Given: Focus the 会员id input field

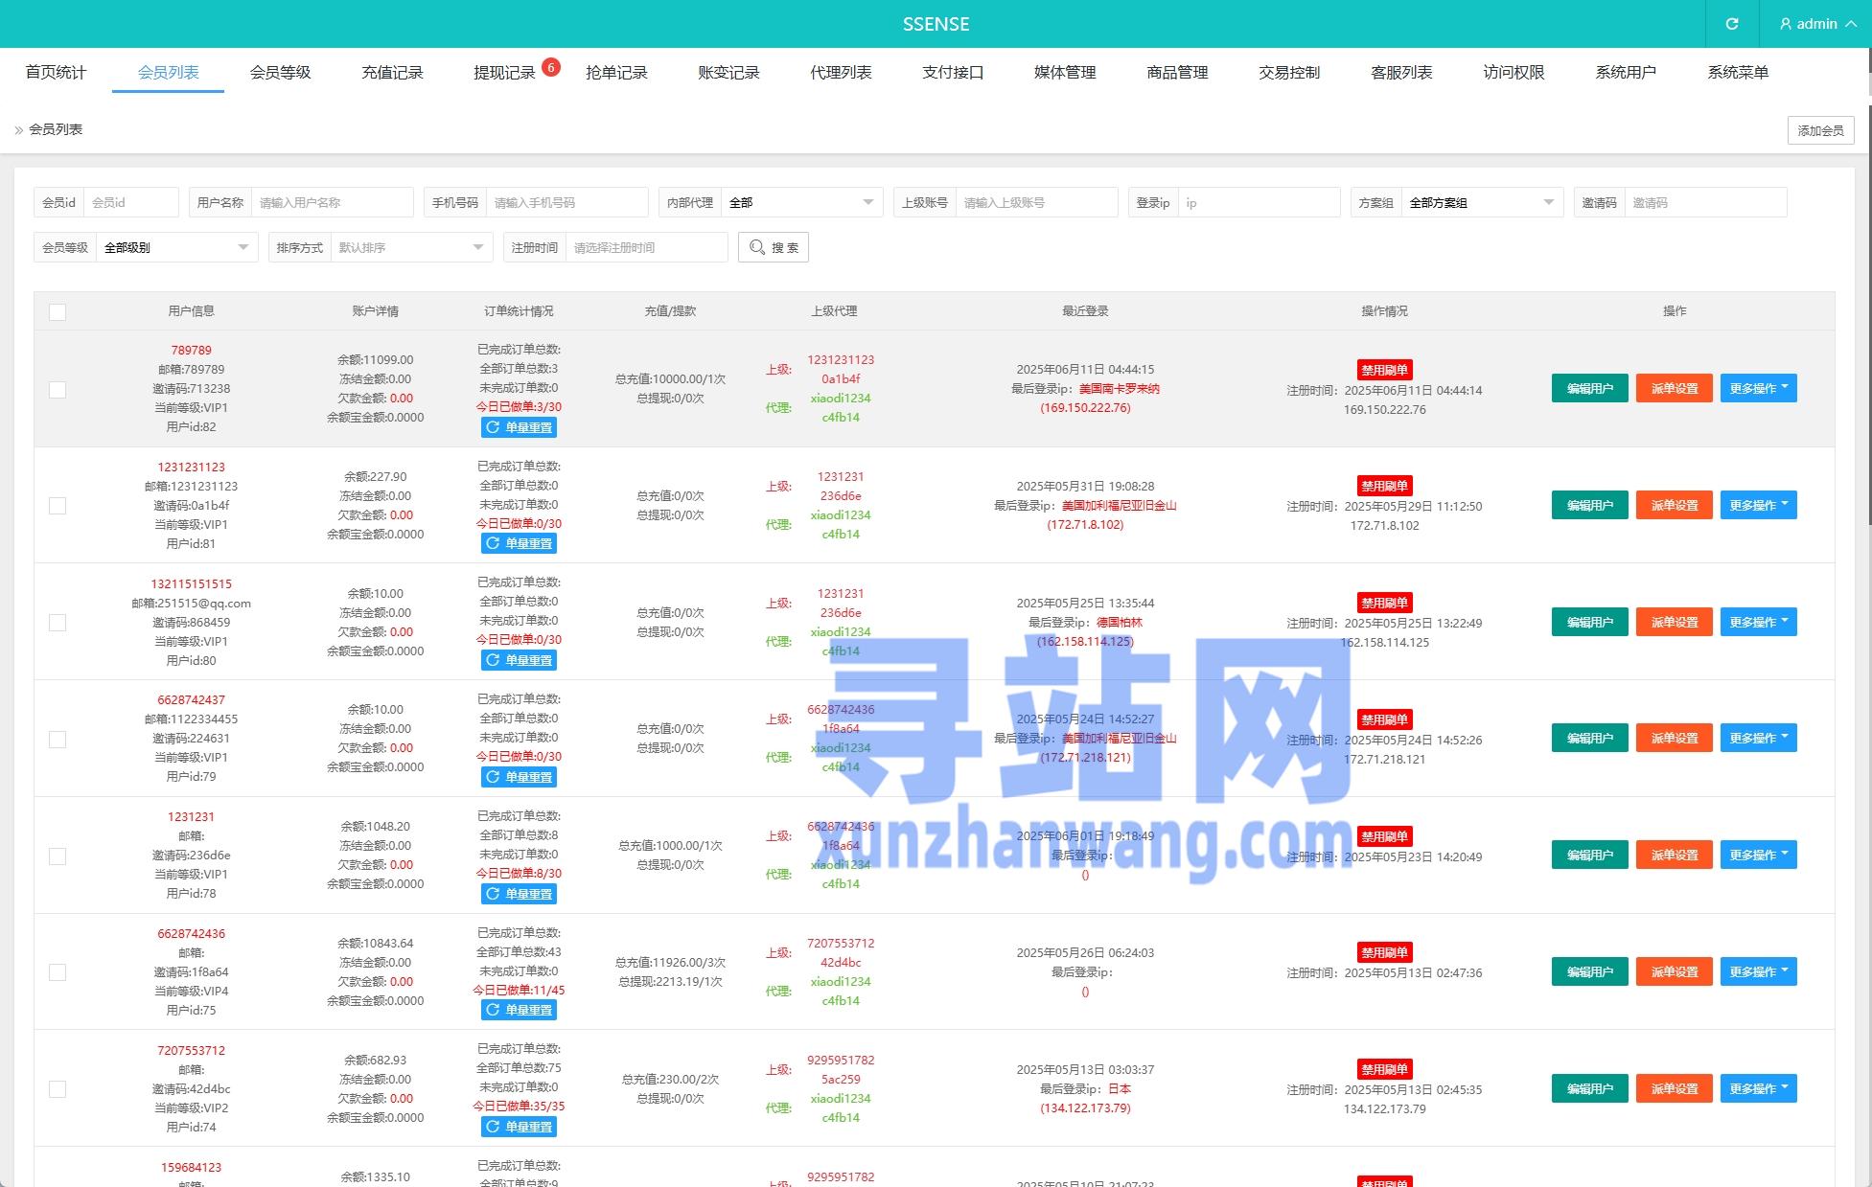Looking at the screenshot, I should 131,202.
